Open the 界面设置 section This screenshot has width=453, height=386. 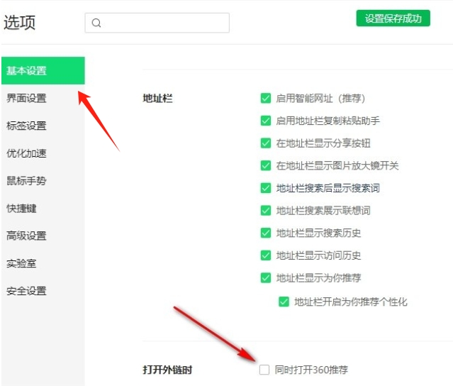27,99
